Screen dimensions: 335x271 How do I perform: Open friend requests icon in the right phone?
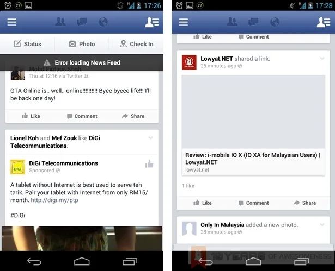coord(232,22)
